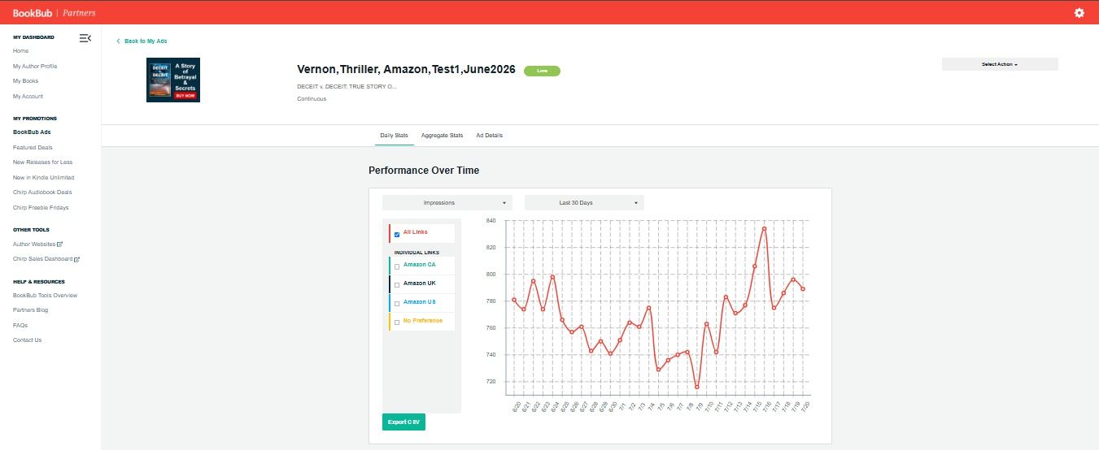Image resolution: width=1099 pixels, height=450 pixels.
Task: Open the Last 30 Days range dropdown
Action: 584,202
